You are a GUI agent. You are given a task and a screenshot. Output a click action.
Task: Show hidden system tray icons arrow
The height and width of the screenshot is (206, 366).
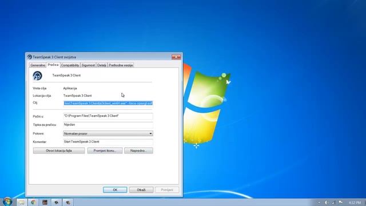[x=319, y=203]
